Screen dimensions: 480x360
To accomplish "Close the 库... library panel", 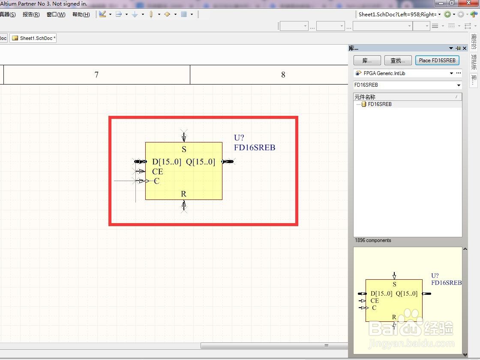I will [x=465, y=48].
